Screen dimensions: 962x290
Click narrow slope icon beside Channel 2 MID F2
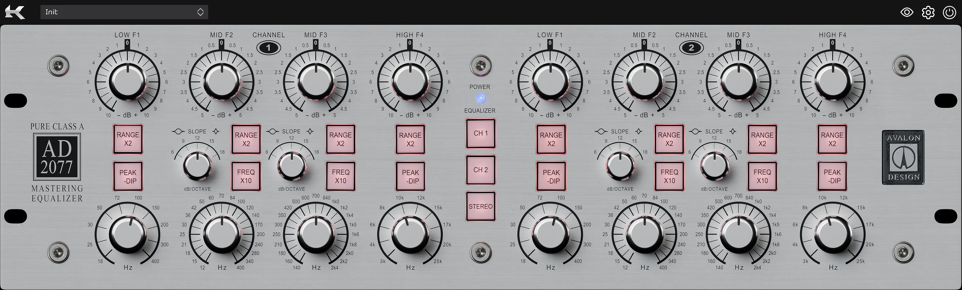click(639, 131)
